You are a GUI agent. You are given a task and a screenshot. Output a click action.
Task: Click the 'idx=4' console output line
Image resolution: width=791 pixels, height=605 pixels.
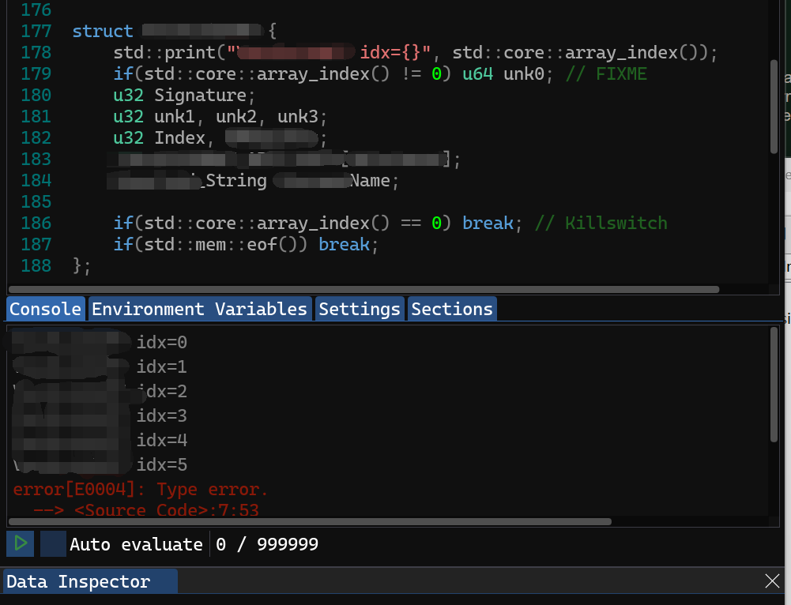coord(162,440)
